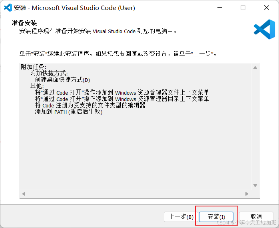Click the scroll up arrow in summary box
This screenshot has width=279, height=228.
pos(255,68)
